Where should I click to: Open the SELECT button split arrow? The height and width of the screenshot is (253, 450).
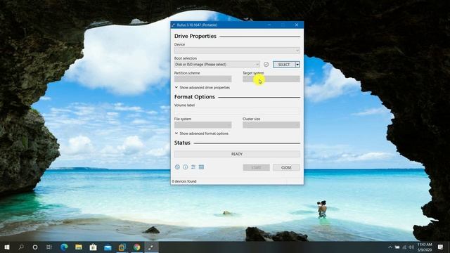click(297, 65)
